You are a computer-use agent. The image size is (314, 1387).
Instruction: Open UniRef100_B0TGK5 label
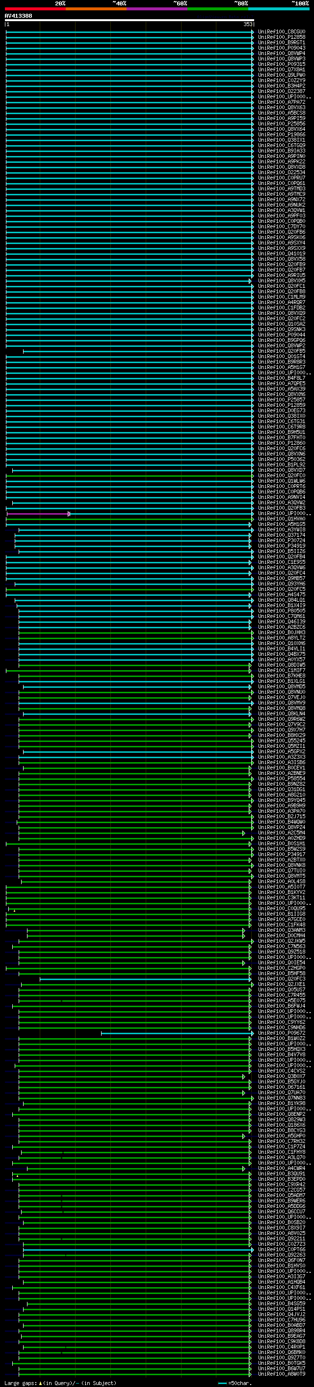[x=281, y=1363]
